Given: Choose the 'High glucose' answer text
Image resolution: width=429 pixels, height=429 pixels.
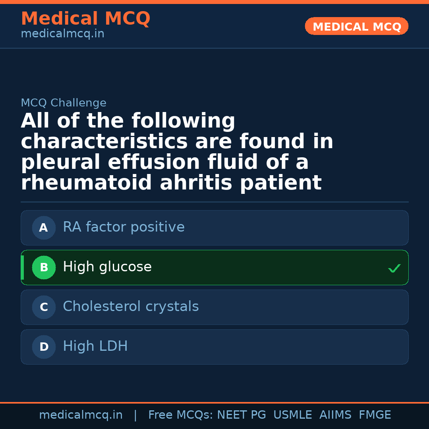Looking at the screenshot, I should point(107,267).
